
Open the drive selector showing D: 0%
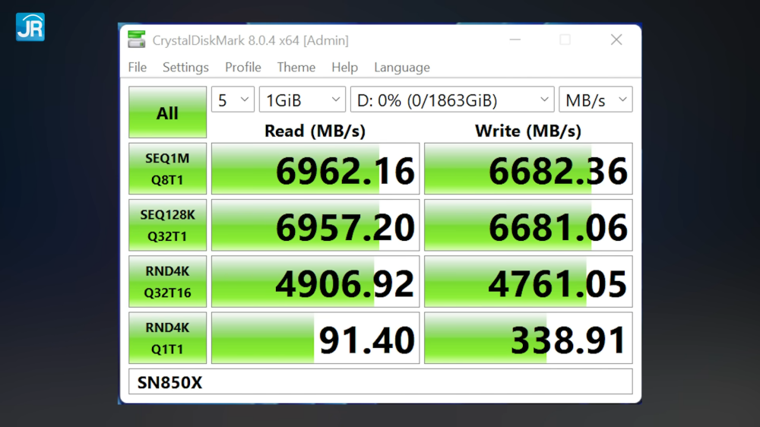point(452,100)
